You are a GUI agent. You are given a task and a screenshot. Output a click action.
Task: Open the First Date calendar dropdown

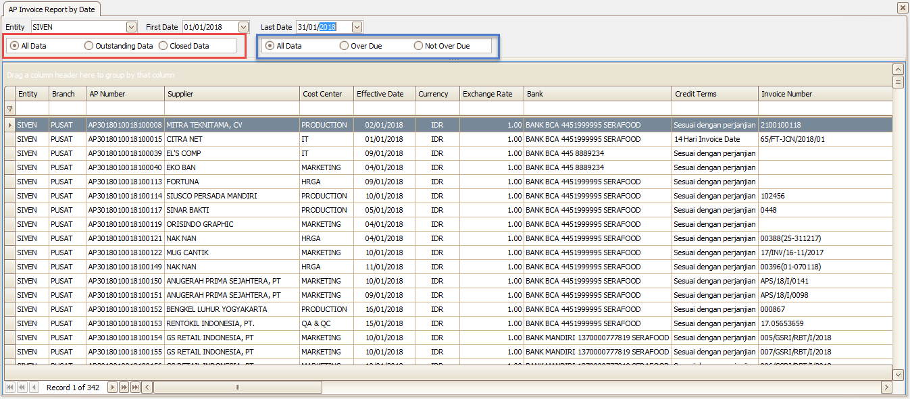coord(244,27)
